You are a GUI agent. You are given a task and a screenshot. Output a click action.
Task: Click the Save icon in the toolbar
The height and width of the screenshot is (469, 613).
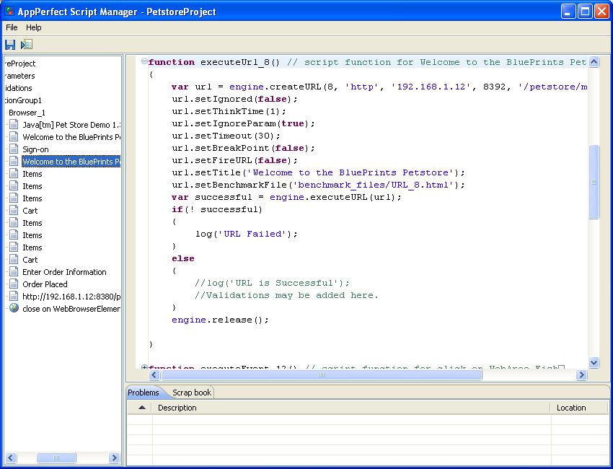pos(10,45)
